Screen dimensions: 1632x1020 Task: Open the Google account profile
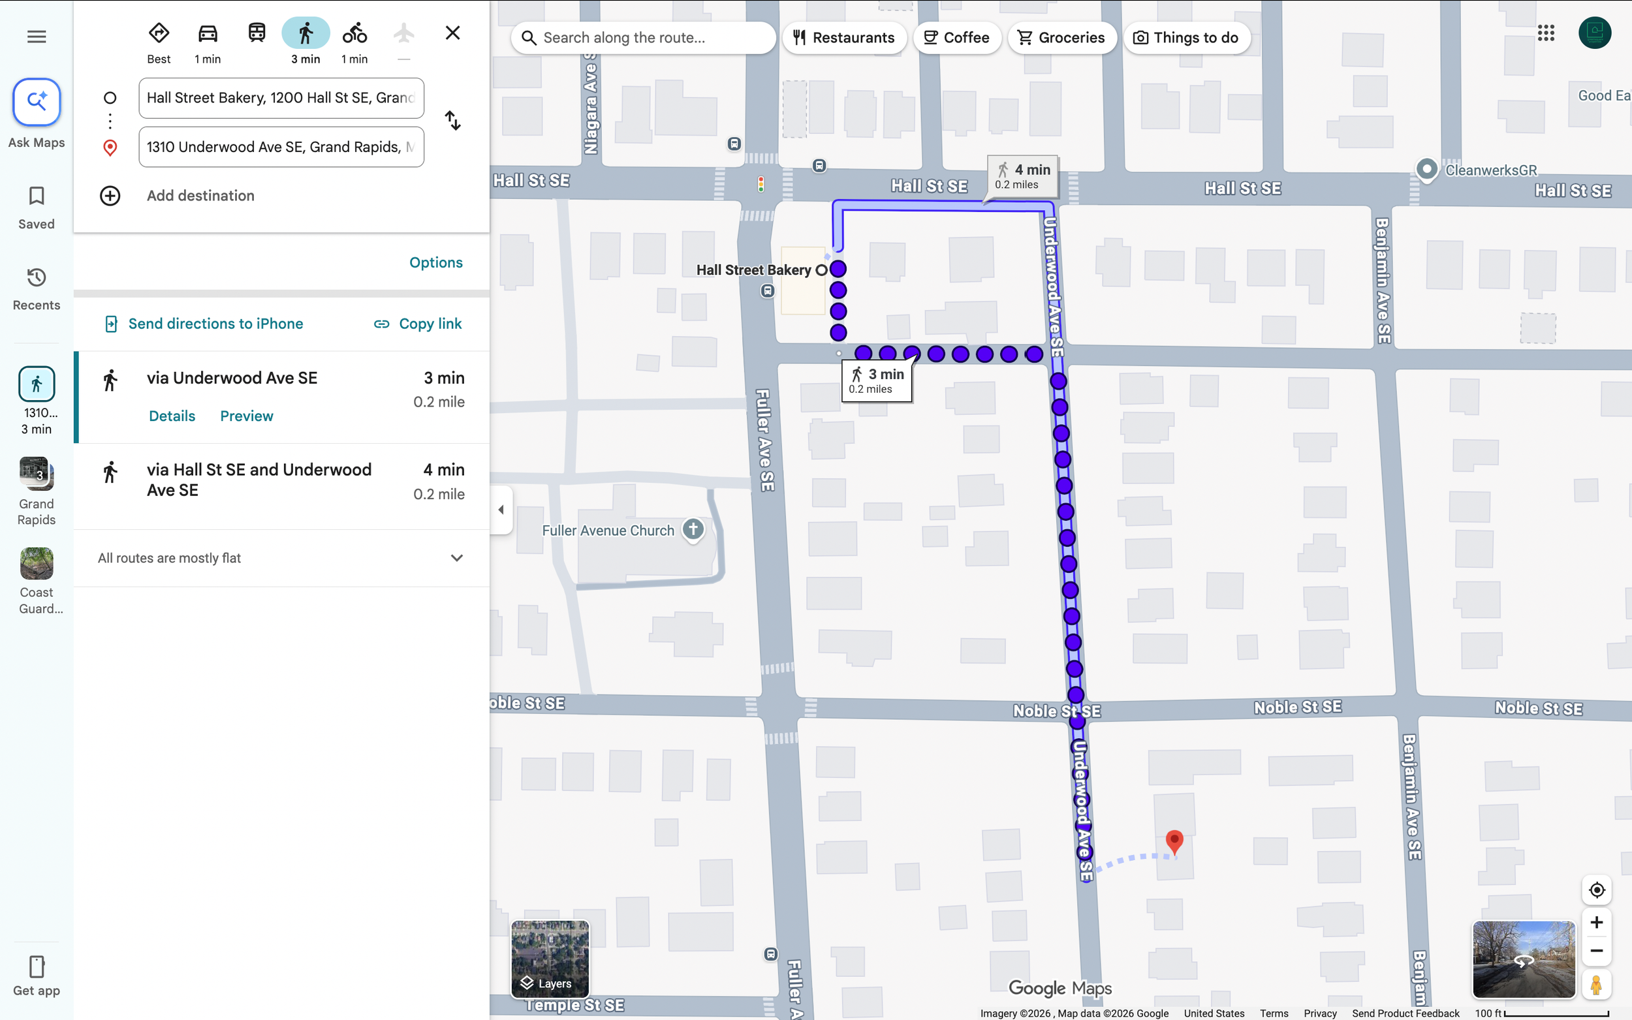(x=1595, y=33)
